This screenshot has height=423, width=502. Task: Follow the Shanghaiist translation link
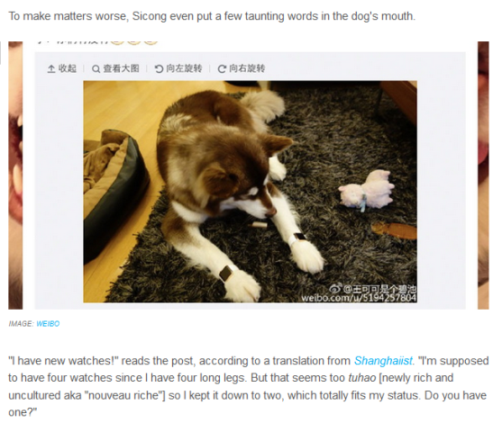[x=383, y=361]
